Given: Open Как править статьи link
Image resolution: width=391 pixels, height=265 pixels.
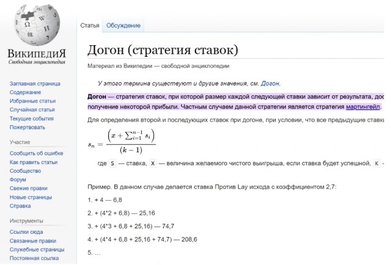Looking at the screenshot, I should click(x=34, y=162).
